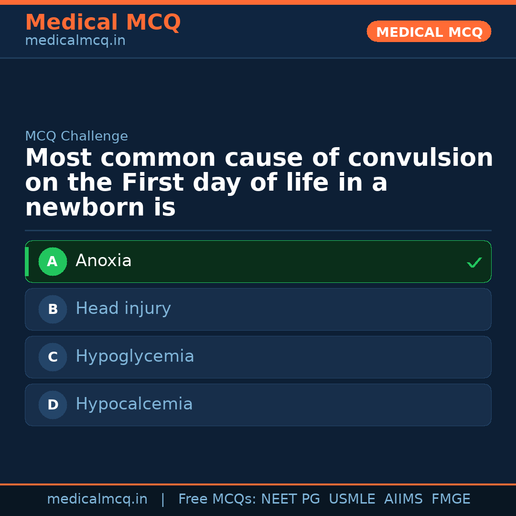
Task: Click the MEDICAL MCQ orange badge
Action: point(429,32)
